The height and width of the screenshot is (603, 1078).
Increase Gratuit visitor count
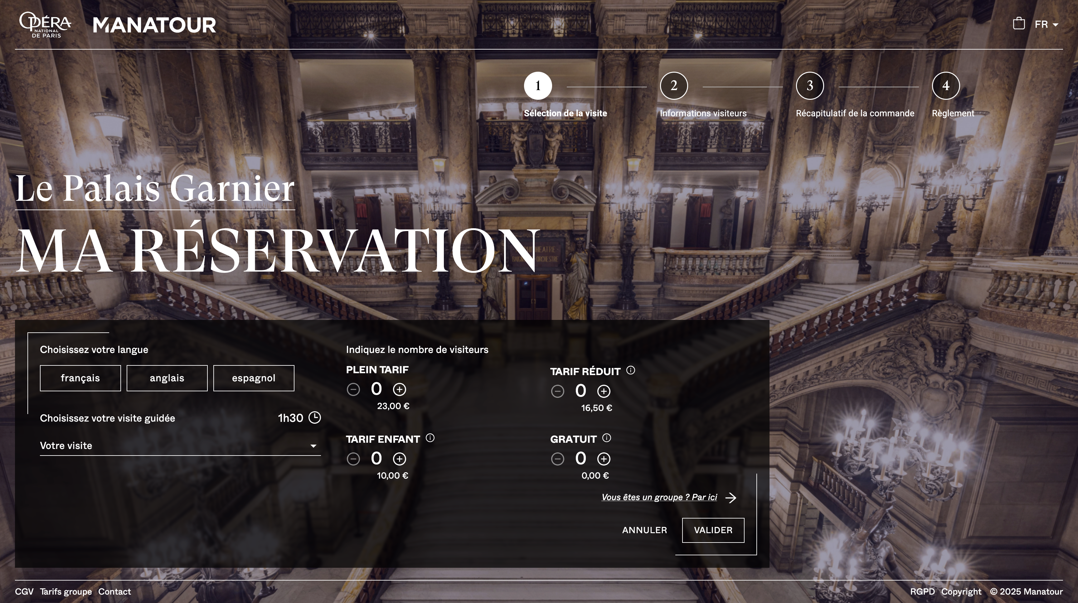pos(604,459)
